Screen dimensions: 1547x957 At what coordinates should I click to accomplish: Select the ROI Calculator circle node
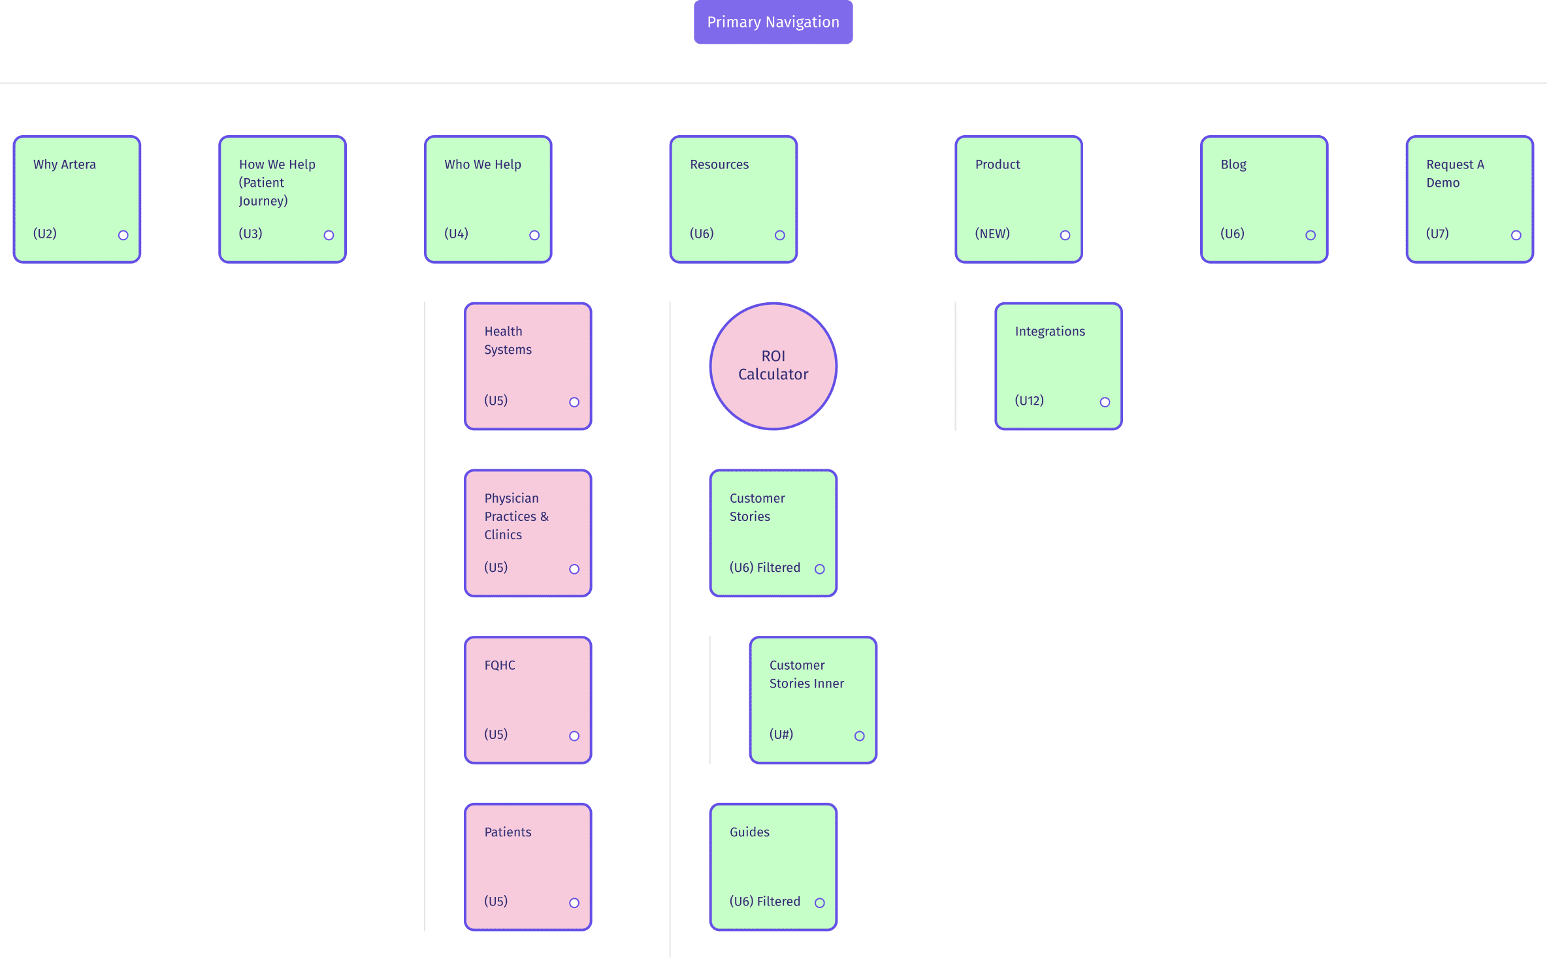click(774, 366)
